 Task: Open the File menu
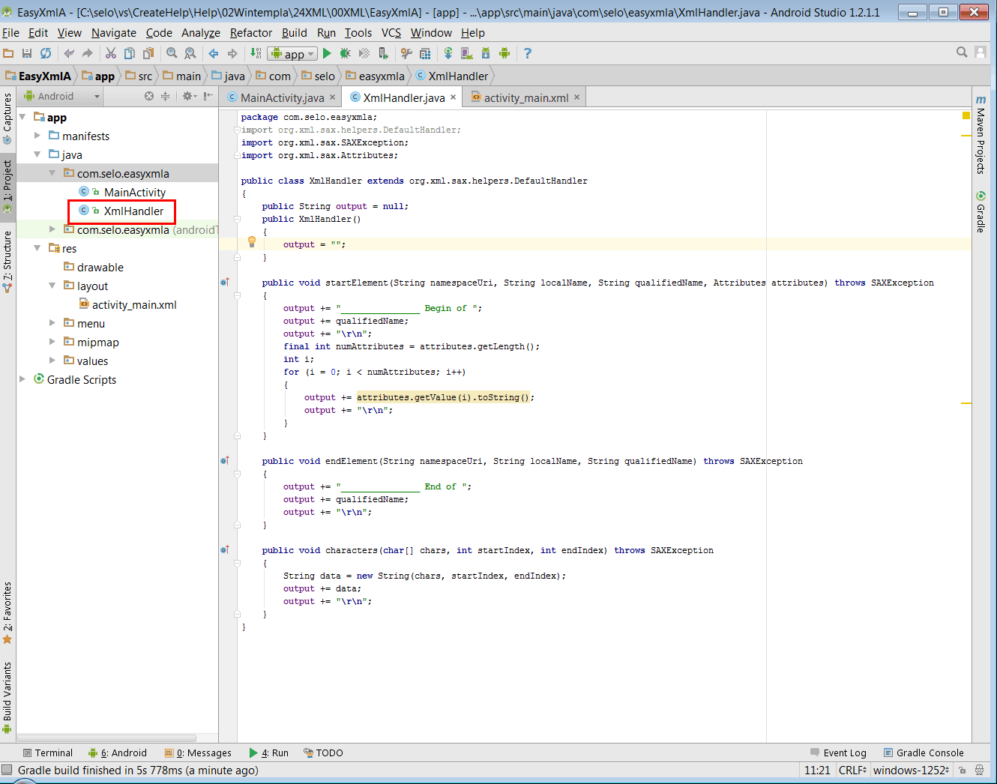(x=10, y=33)
